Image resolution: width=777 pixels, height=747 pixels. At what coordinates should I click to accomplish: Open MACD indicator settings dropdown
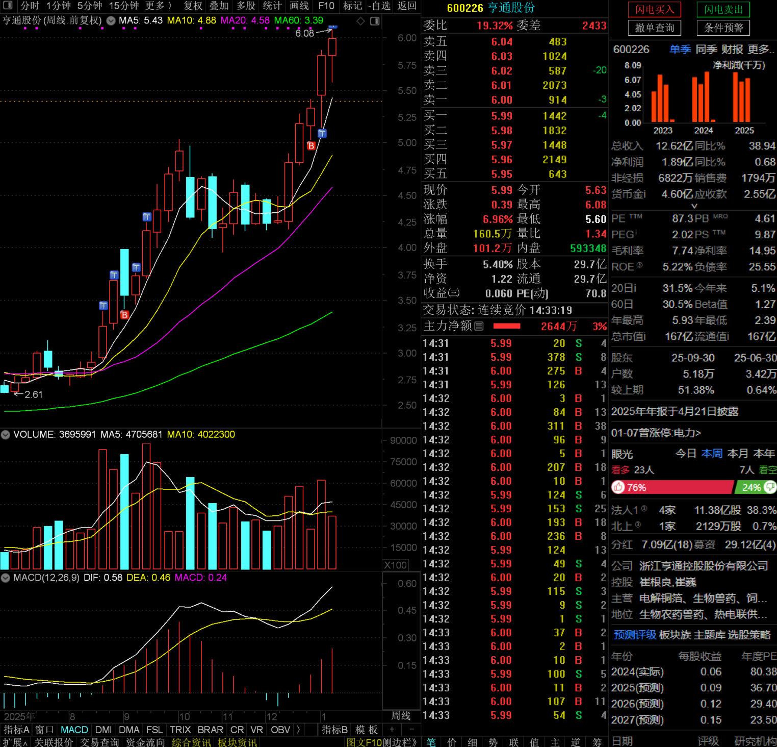6,578
